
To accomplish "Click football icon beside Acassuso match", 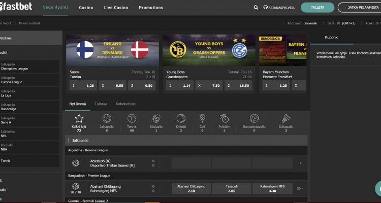I will tap(76, 163).
